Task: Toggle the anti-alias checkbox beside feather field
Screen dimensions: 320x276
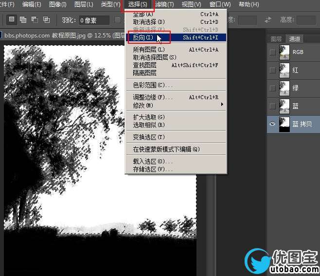Action: click(118, 20)
